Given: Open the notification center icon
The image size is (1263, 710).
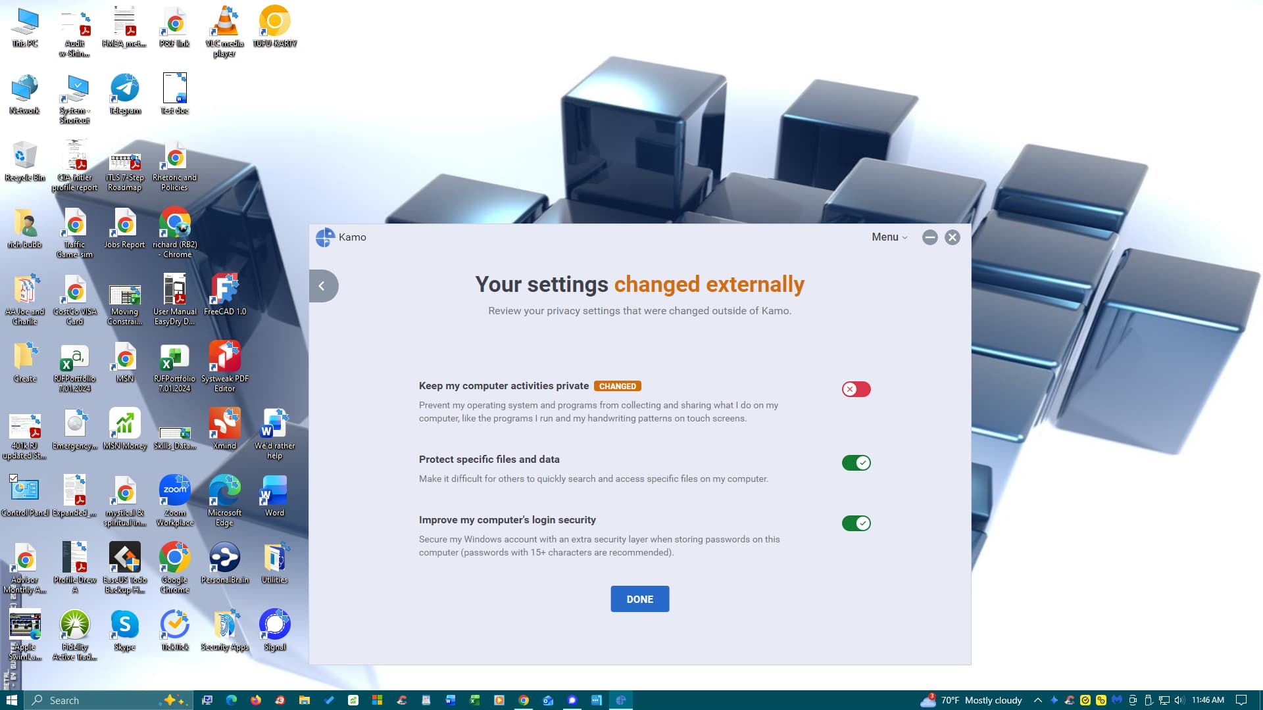Looking at the screenshot, I should click(1241, 700).
